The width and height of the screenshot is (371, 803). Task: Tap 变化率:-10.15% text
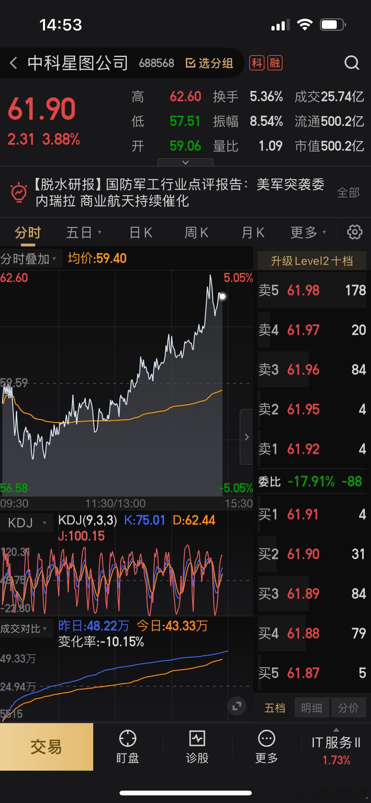point(101,642)
